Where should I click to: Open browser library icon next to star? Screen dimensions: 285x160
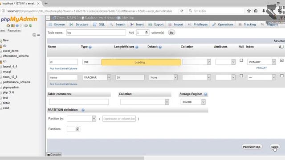point(256,11)
